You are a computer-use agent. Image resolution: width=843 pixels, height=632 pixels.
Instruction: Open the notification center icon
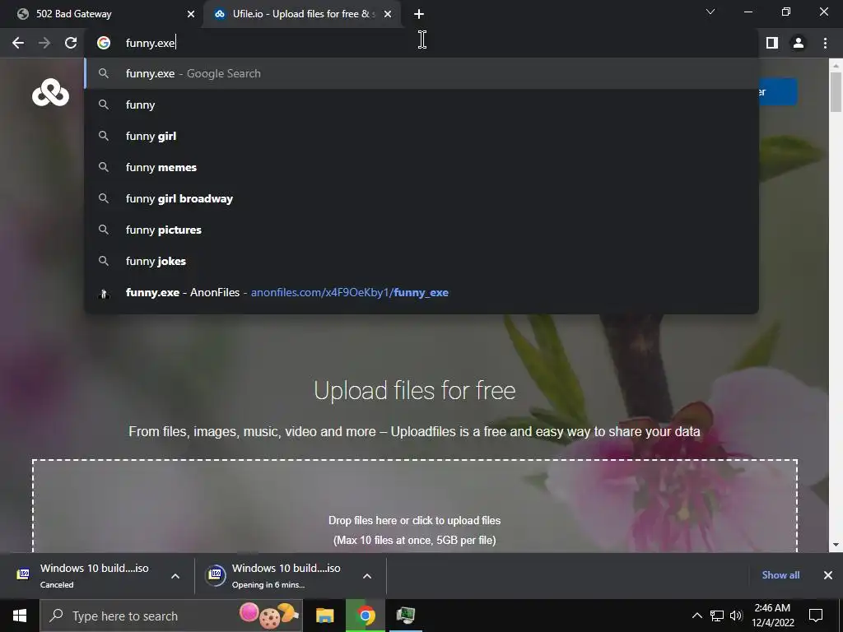coord(816,616)
